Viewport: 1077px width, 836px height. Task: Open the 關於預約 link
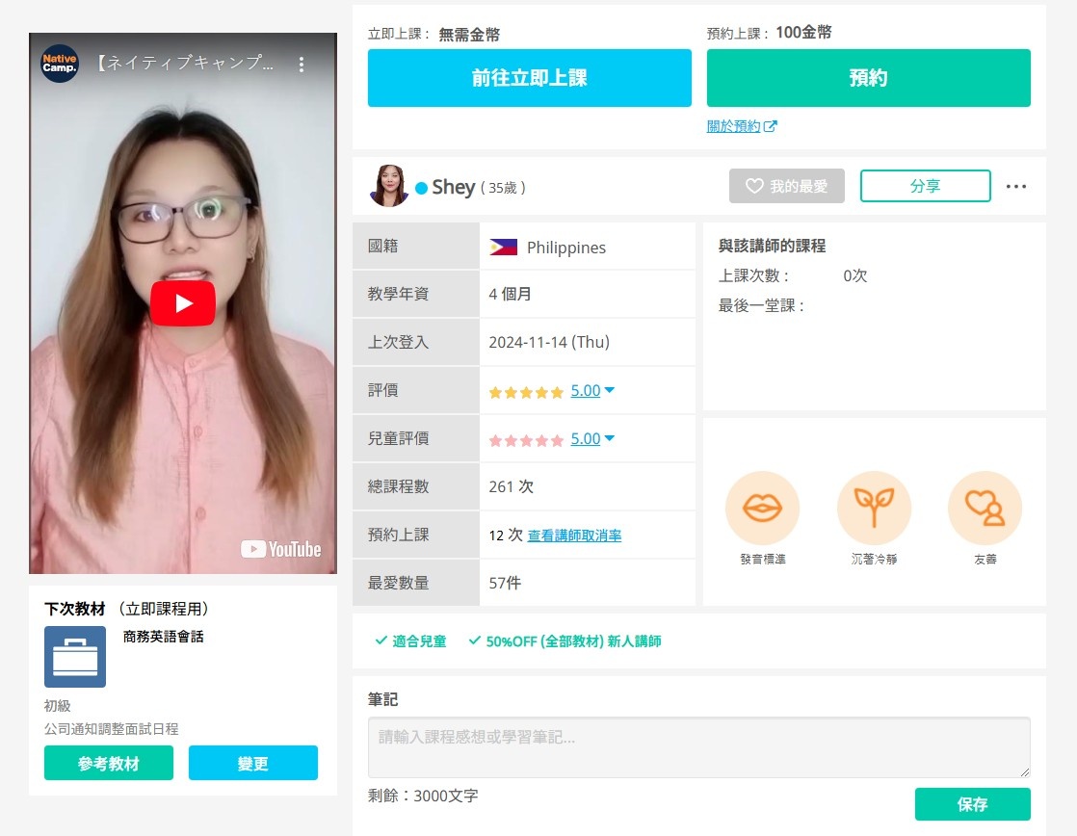coord(742,126)
